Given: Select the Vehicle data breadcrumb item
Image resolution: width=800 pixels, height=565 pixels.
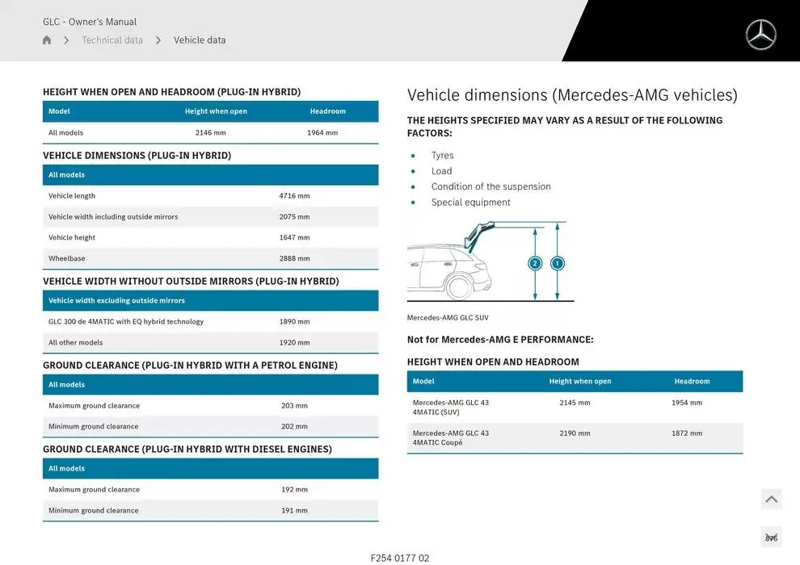Looking at the screenshot, I should tap(200, 40).
